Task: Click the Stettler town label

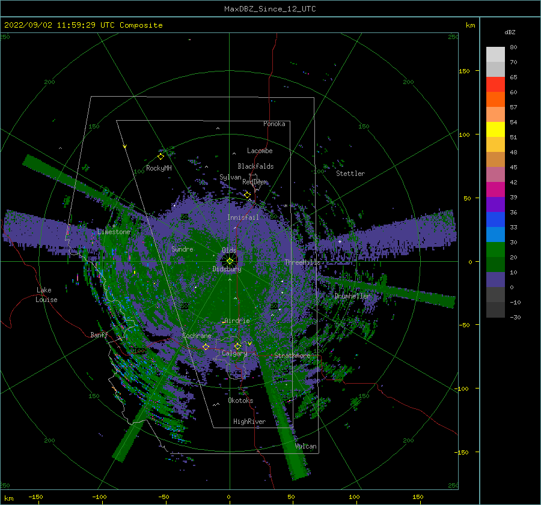Action: point(350,174)
